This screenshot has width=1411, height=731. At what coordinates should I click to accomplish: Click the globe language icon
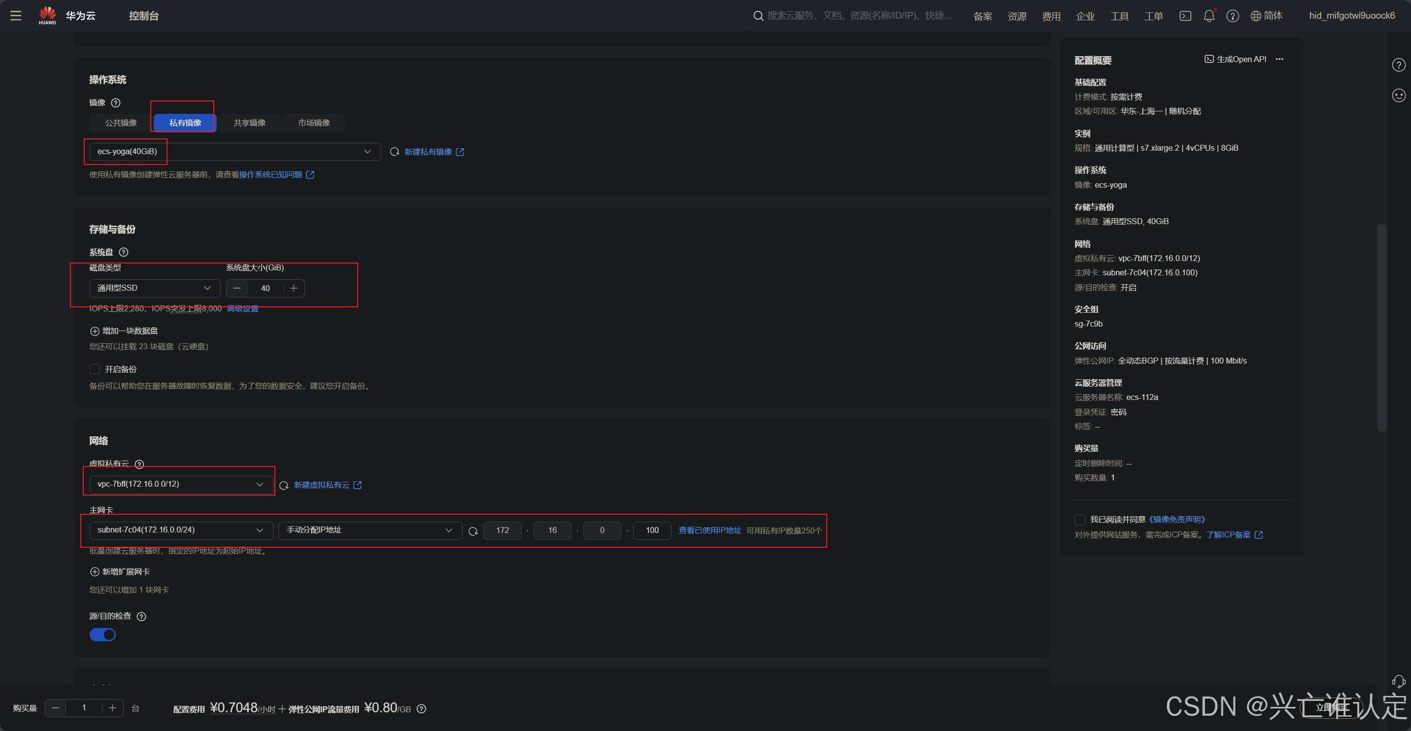tap(1256, 16)
